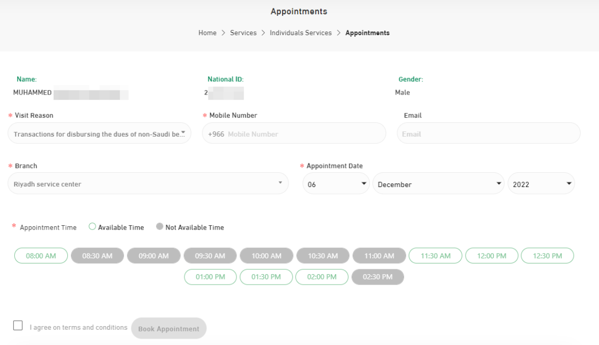Click the Email input field
Image resolution: width=599 pixels, height=345 pixels.
pos(488,133)
